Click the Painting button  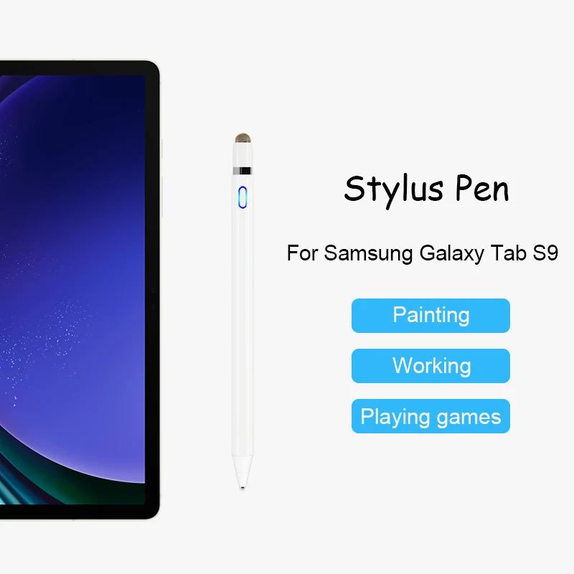pos(430,316)
